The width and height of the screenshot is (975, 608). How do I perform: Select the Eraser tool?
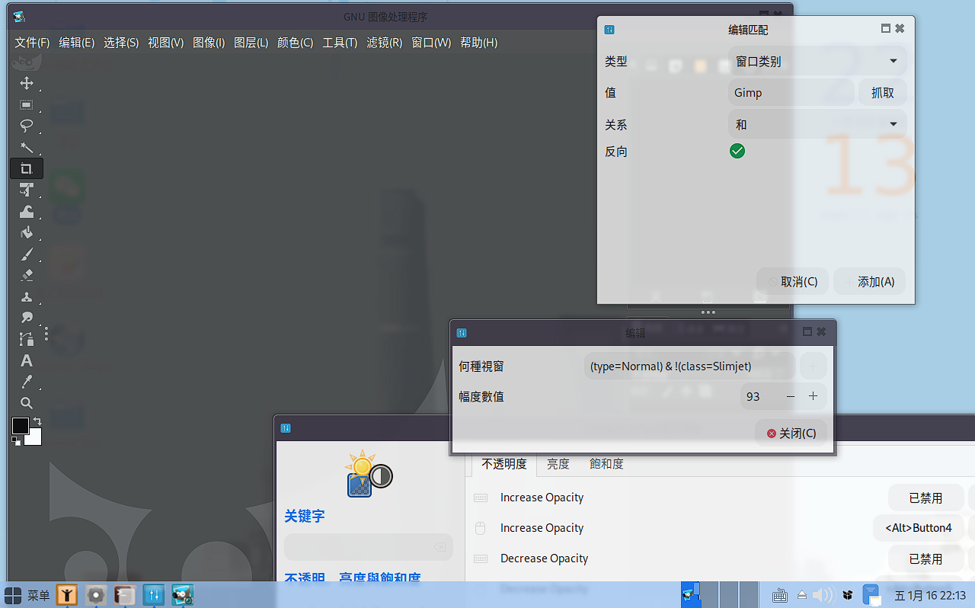(27, 275)
